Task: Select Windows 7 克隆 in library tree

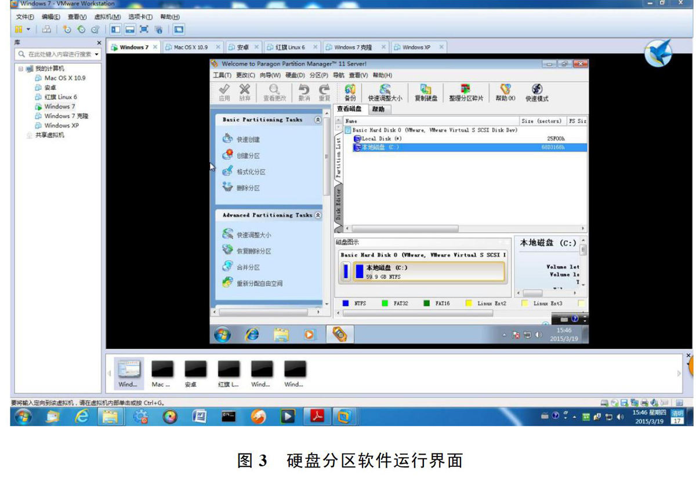Action: 61,116
